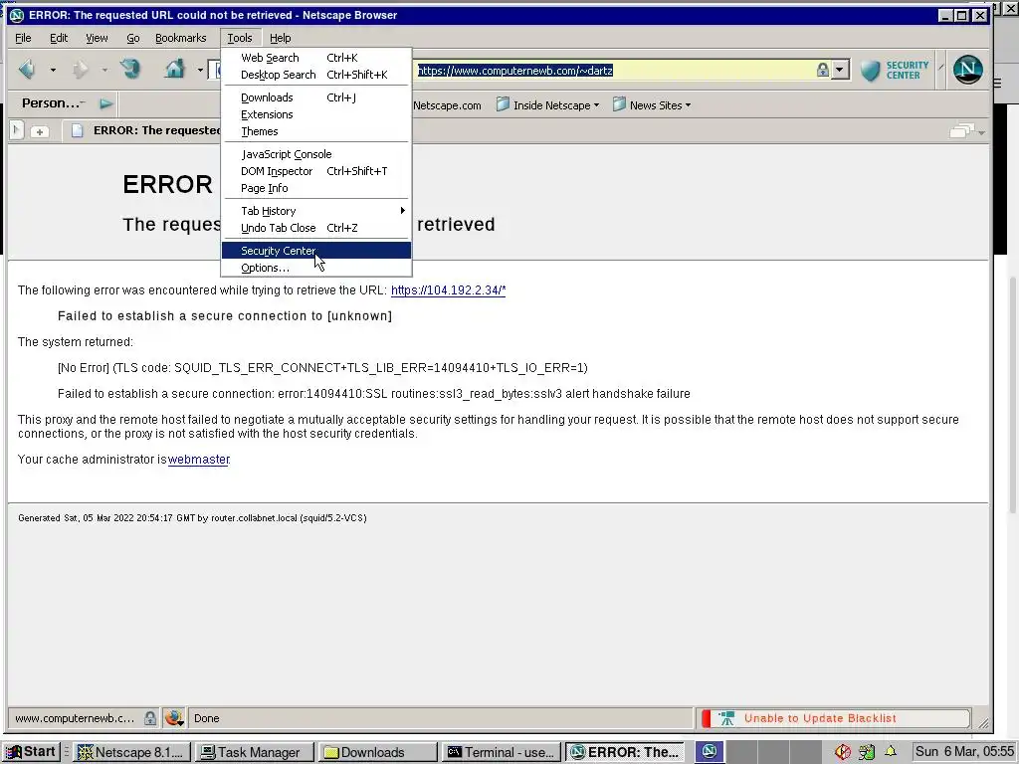The width and height of the screenshot is (1019, 764).
Task: Select Themes in the Tools menu
Action: click(x=315, y=131)
